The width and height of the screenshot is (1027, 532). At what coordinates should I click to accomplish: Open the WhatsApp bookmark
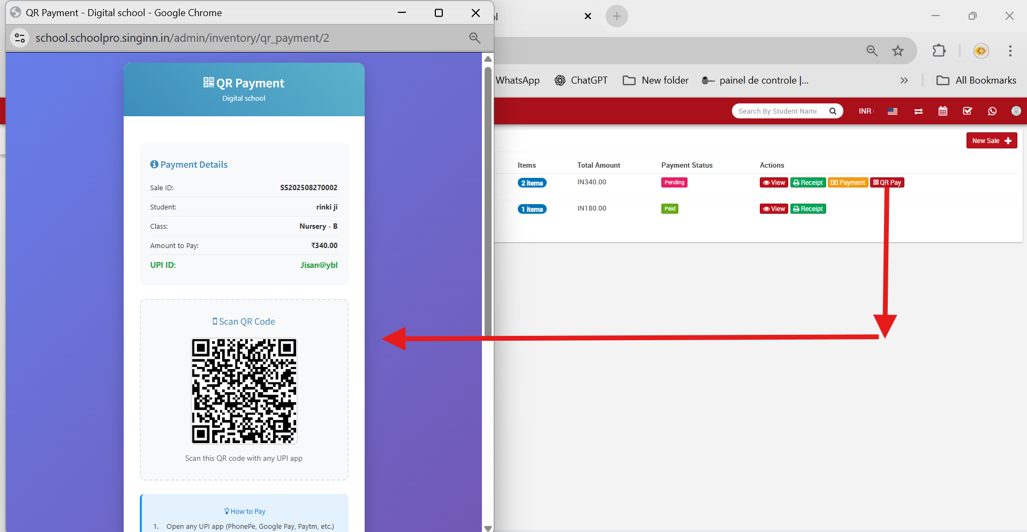(x=517, y=80)
